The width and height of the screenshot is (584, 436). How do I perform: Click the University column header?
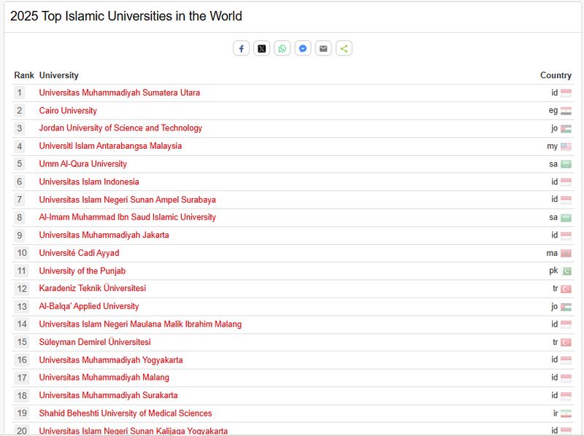coord(59,75)
